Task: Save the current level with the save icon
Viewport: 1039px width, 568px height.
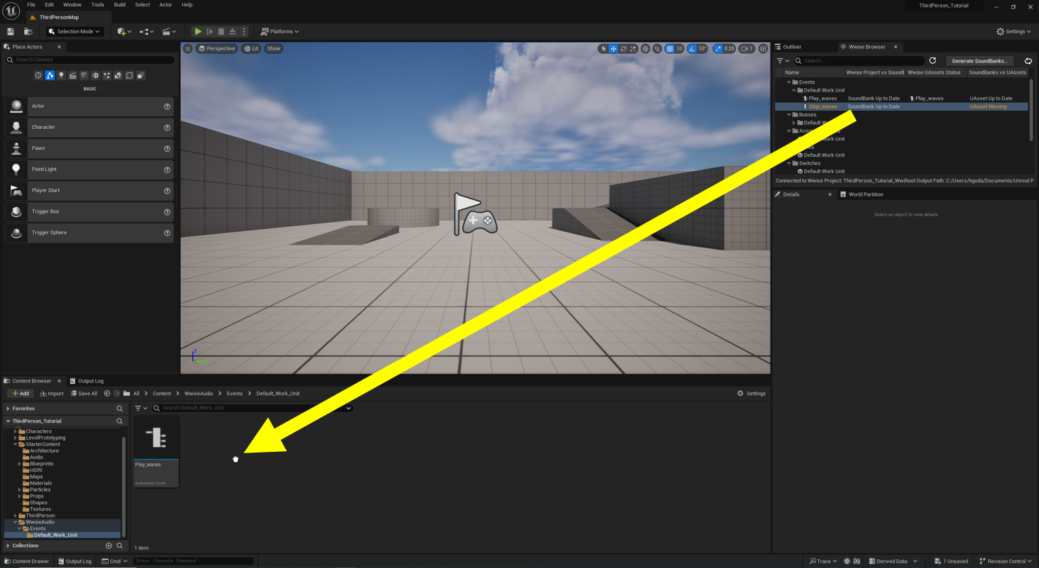Action: [10, 31]
